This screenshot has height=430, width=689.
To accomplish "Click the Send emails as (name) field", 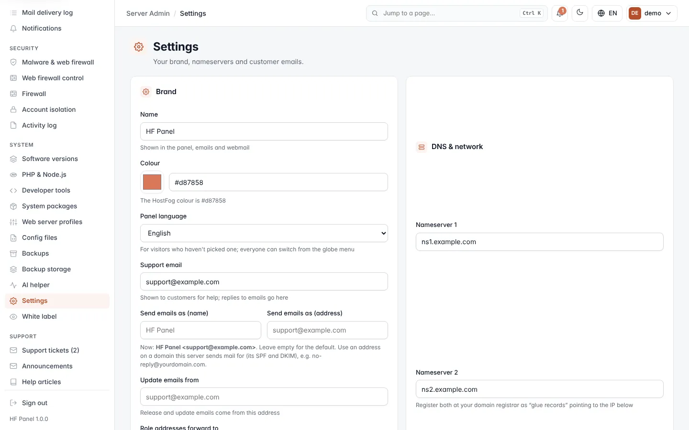I will (200, 330).
